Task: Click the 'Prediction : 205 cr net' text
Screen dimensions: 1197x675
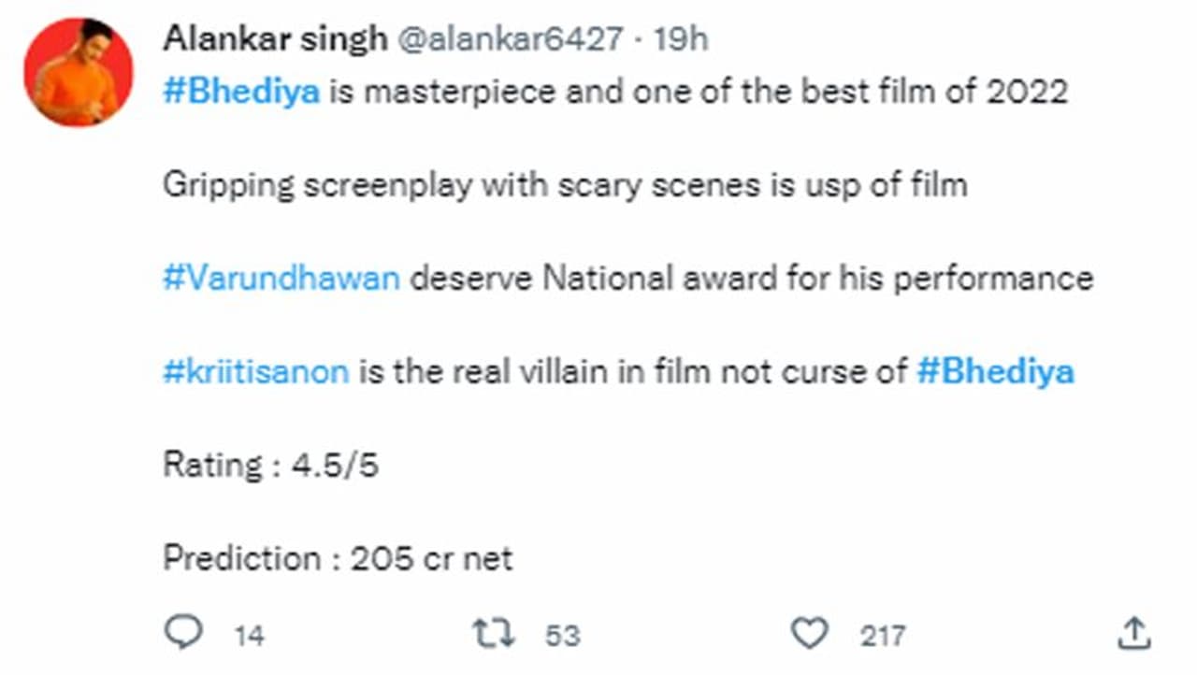Action: (x=338, y=559)
